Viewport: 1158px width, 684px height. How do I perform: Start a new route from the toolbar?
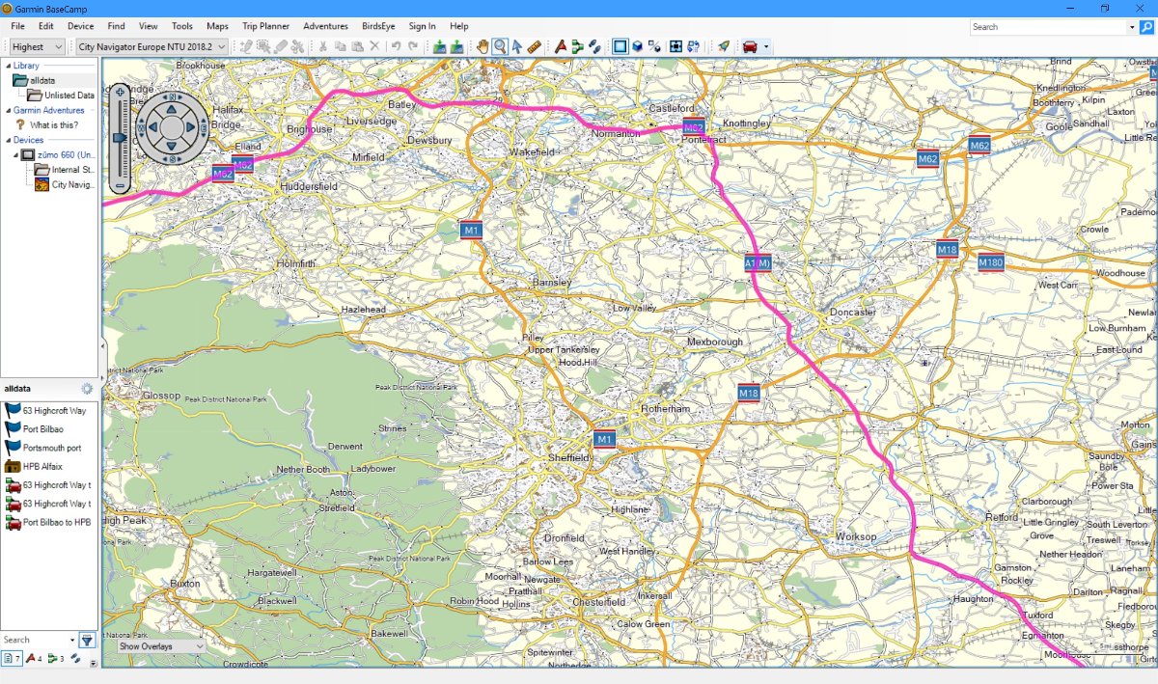577,46
